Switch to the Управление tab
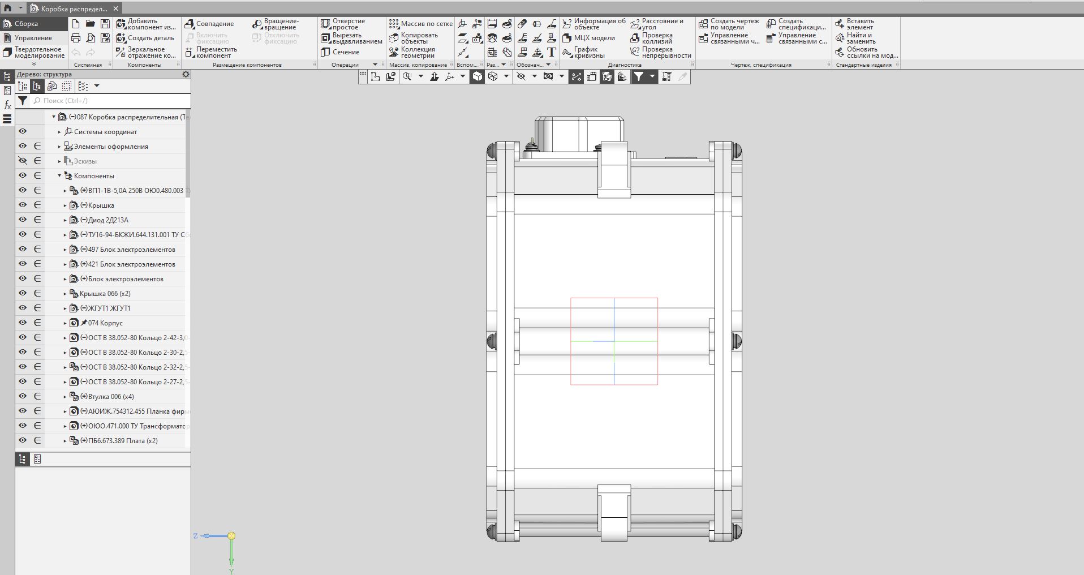Image resolution: width=1084 pixels, height=575 pixels. coord(33,38)
